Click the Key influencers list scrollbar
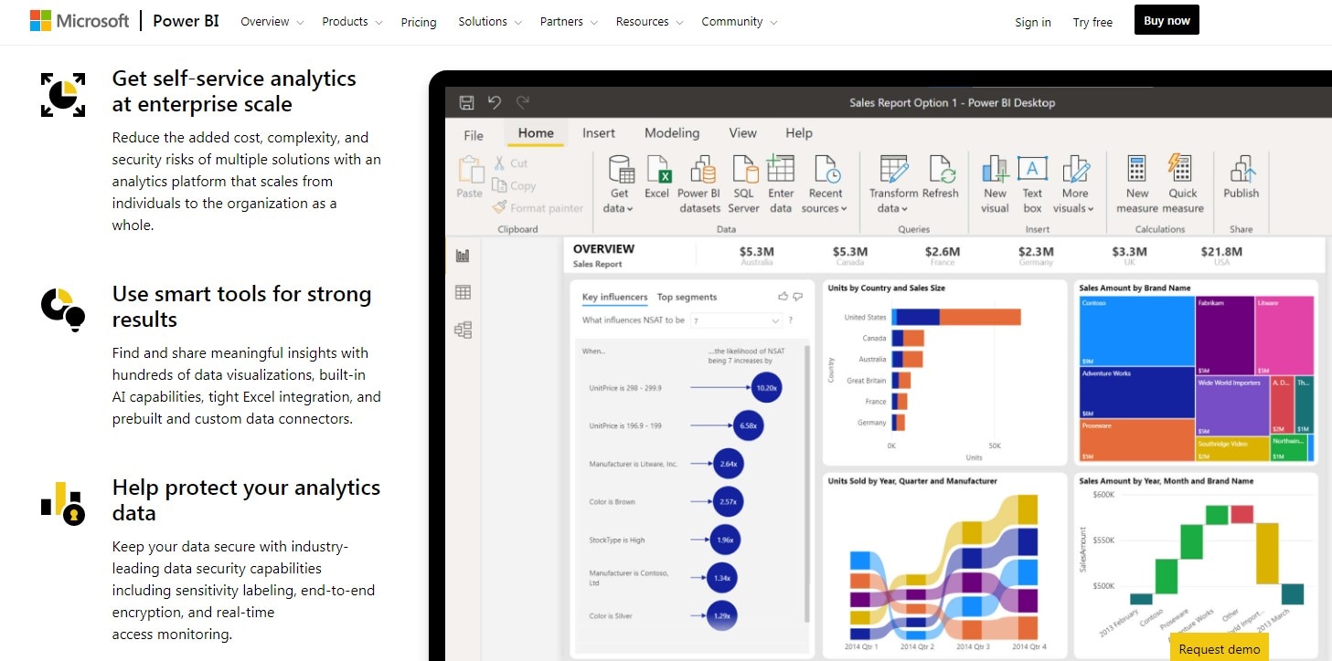Screen dimensions: 1332x661 pos(807,484)
